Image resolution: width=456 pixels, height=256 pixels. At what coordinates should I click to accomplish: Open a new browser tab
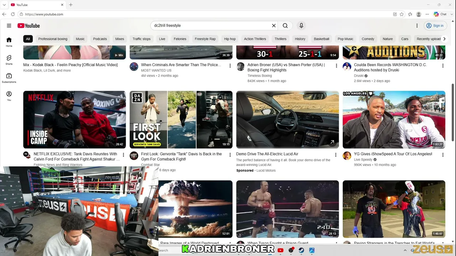pyautogui.click(x=71, y=5)
